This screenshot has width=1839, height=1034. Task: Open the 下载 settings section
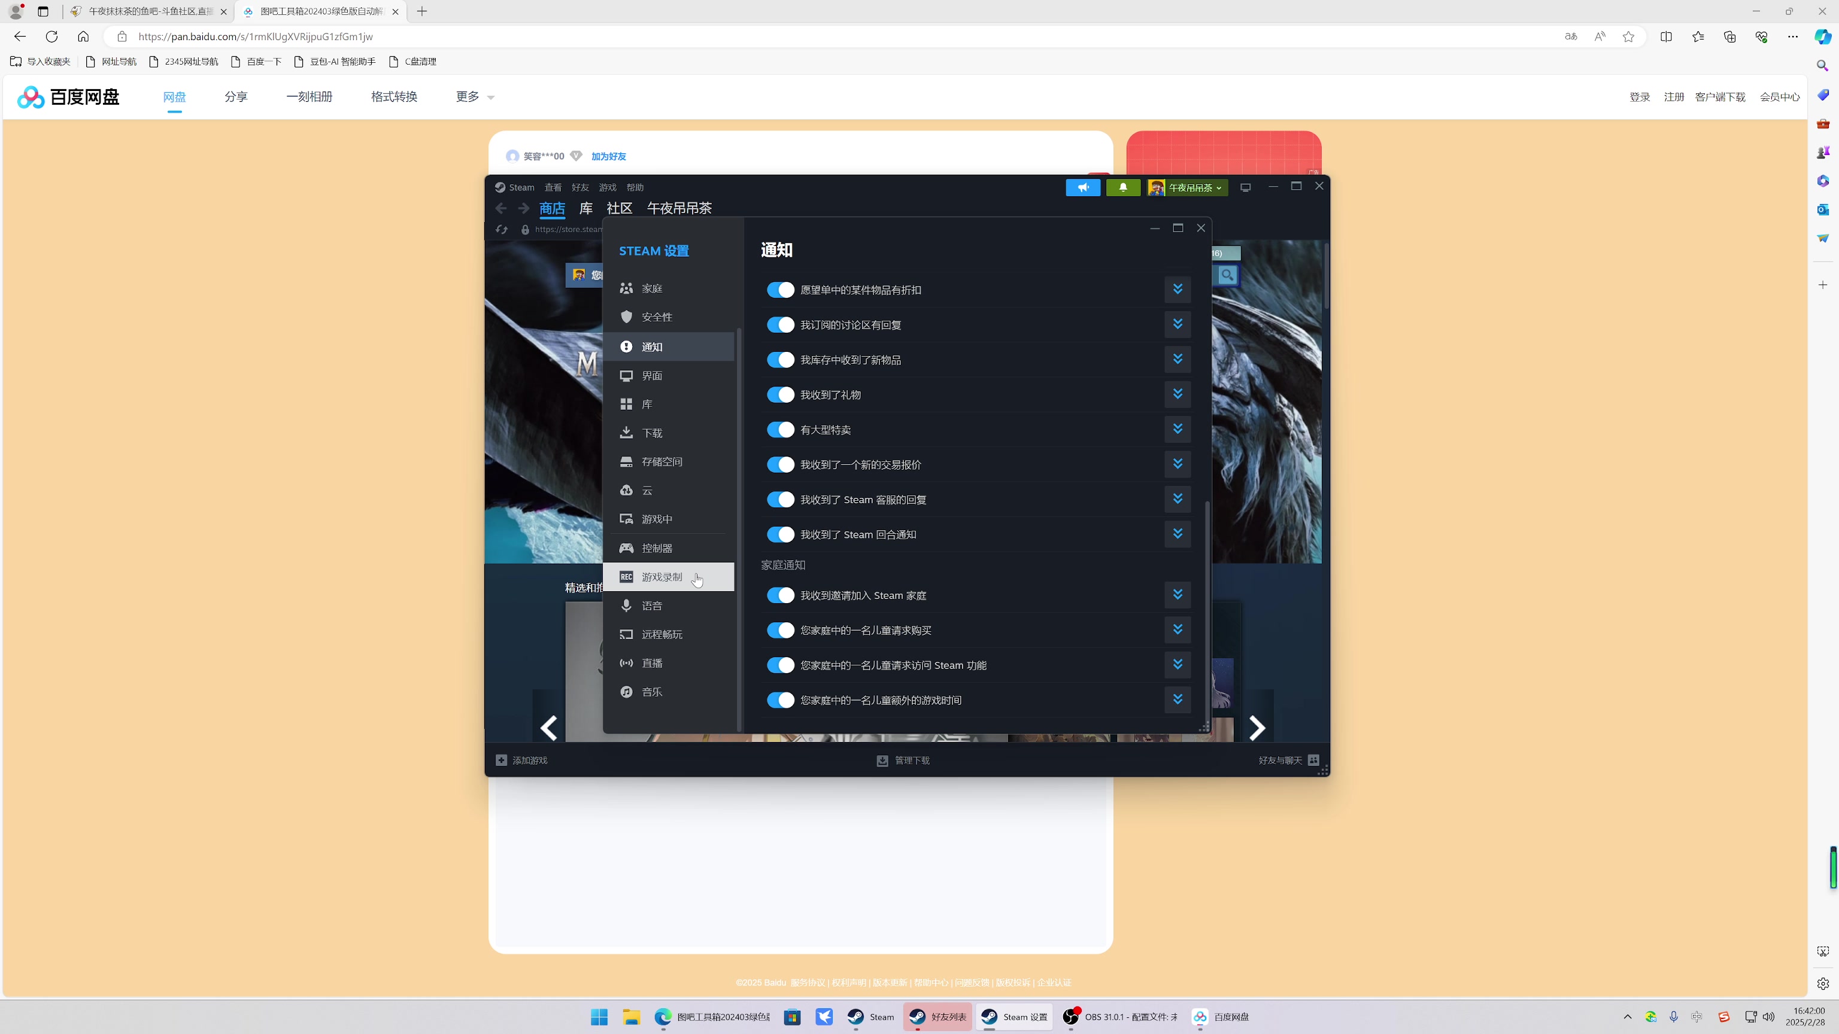click(668, 433)
